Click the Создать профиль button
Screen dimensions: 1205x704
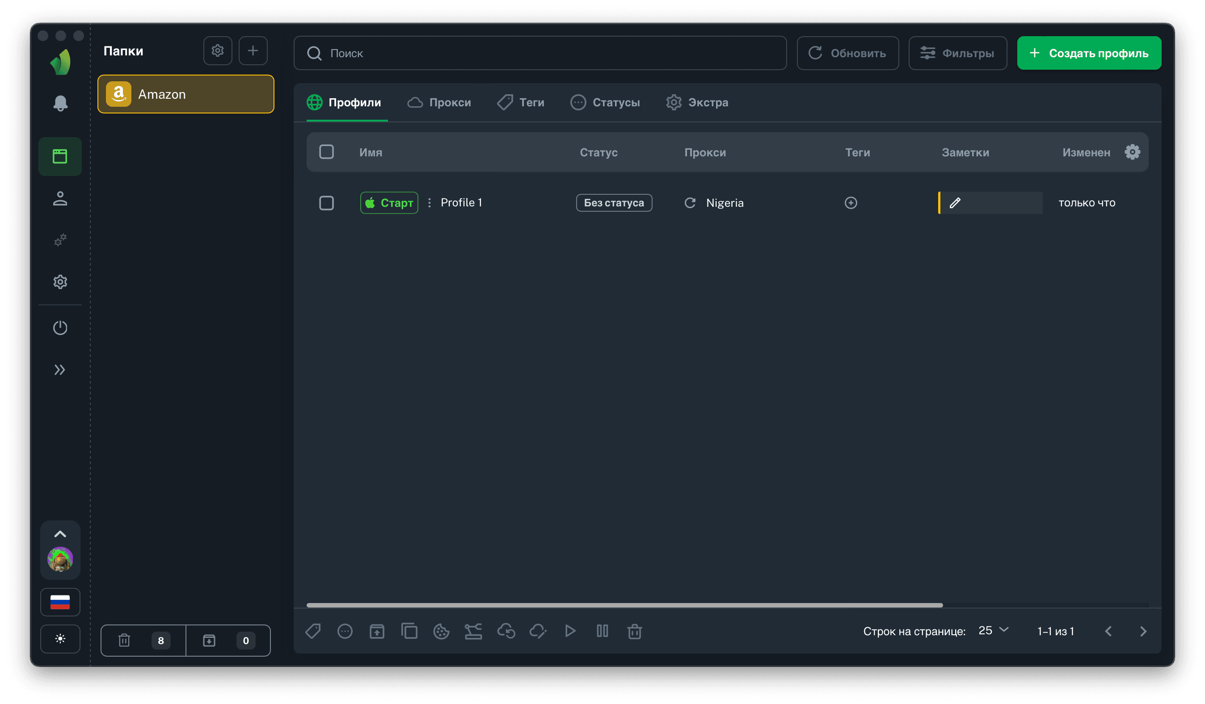click(1089, 53)
